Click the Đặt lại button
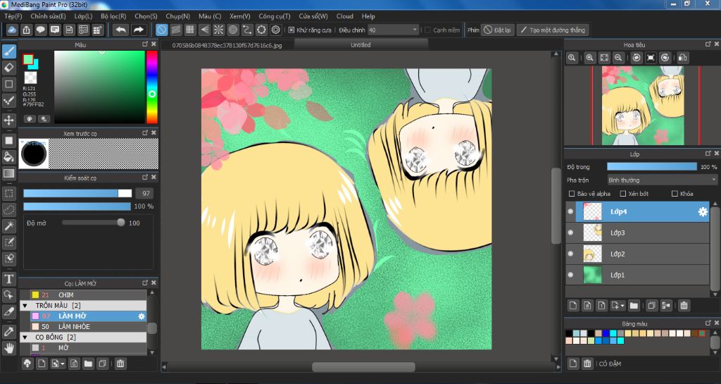The width and height of the screenshot is (721, 384). point(497,30)
